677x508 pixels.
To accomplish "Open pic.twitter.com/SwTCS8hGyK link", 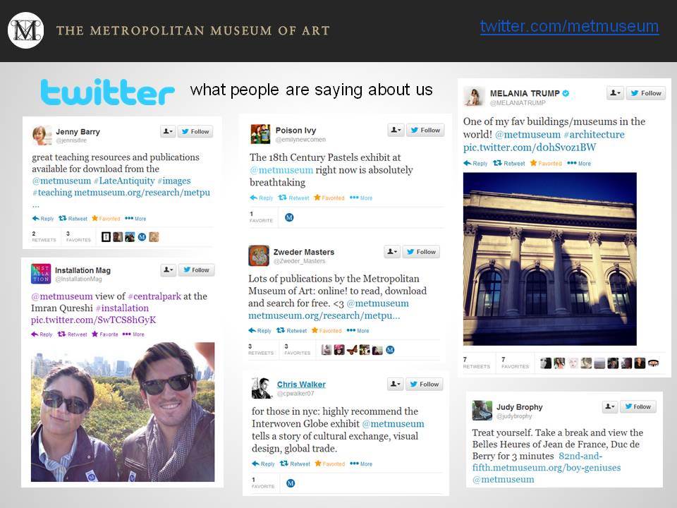I will (x=93, y=320).
